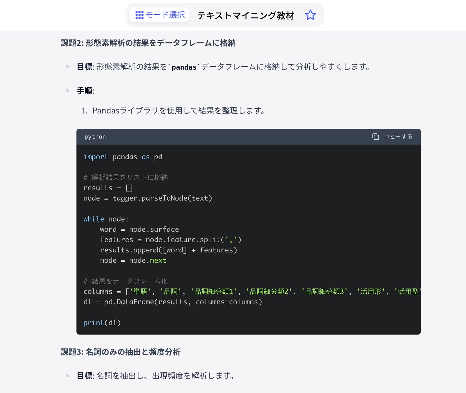Click the 課題3 heading 名詞のみの抽出と頻度分析
Screen dimensions: 466x393
tap(121, 352)
